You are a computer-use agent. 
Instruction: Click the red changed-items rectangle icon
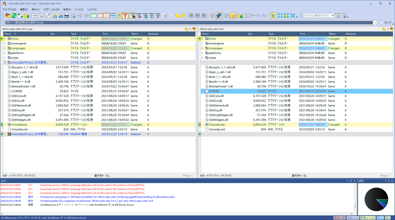[x=100, y=15]
